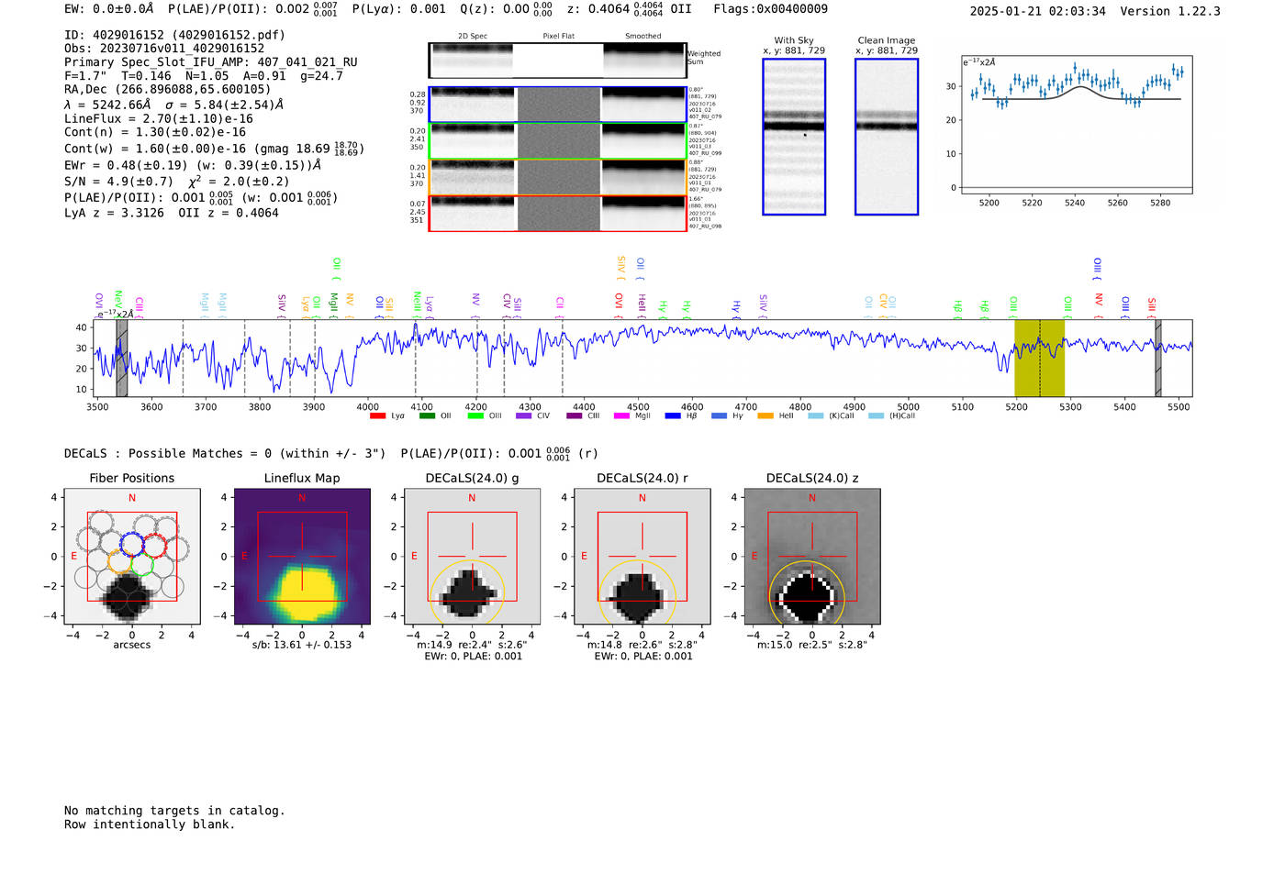The image size is (1285, 874).
Task: Open the With Sky cutout image
Action: 794,137
